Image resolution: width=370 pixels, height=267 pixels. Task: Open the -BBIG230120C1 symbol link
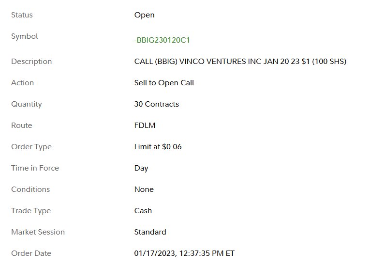click(162, 40)
